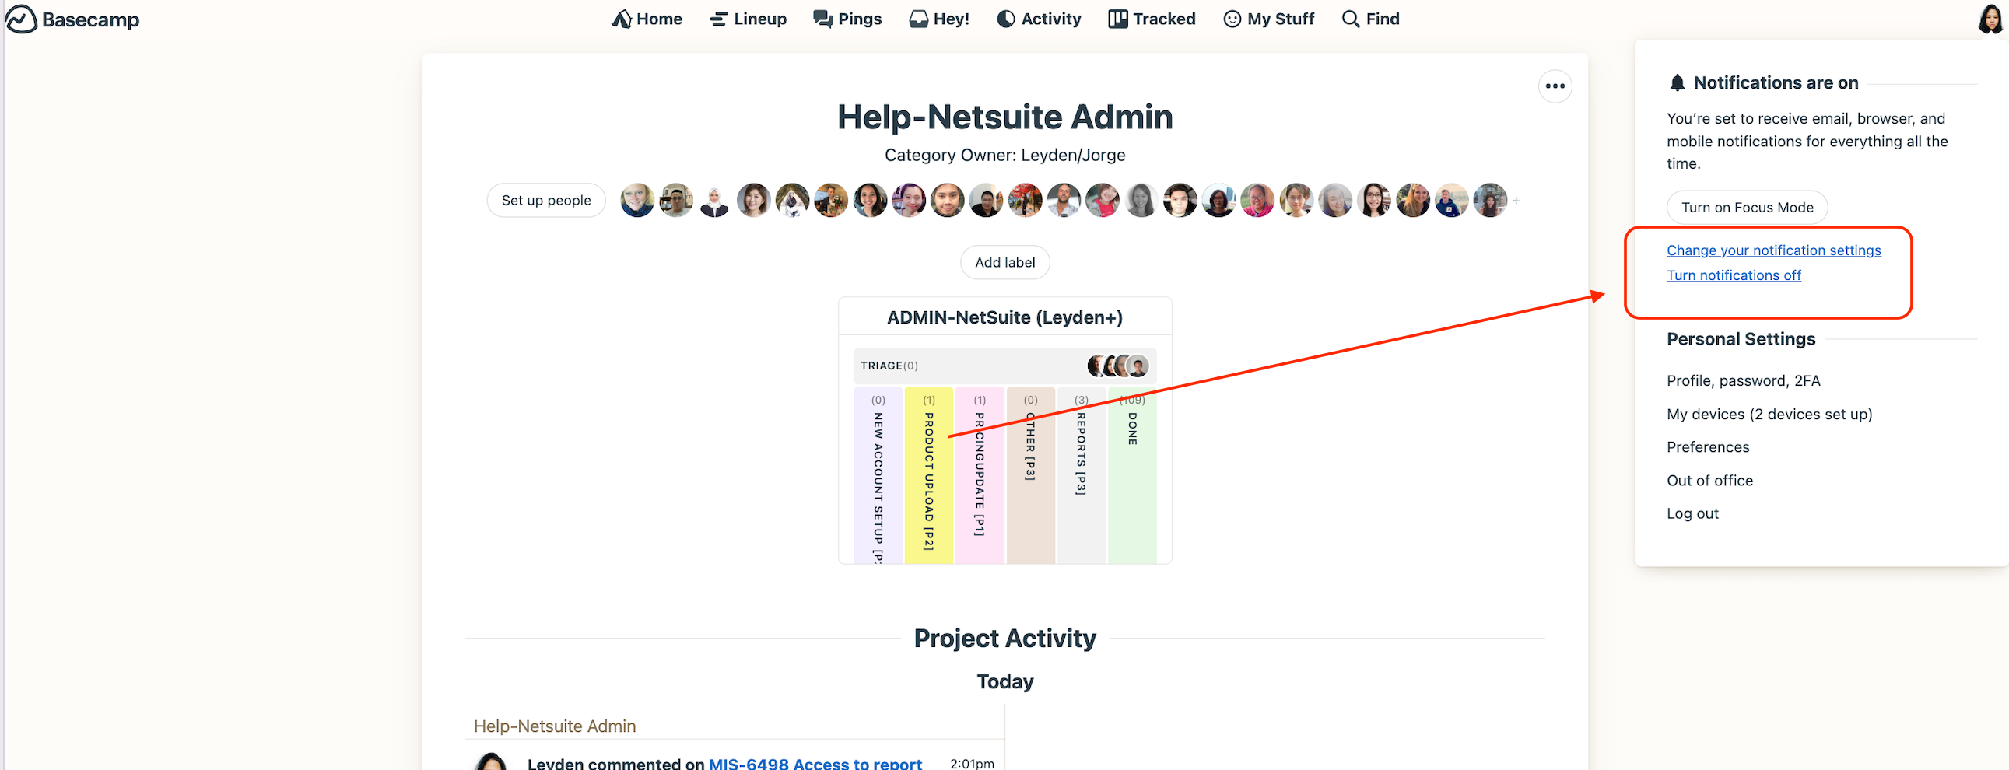Click the first project member avatar
Image resolution: width=2009 pixels, height=770 pixels.
(x=637, y=201)
